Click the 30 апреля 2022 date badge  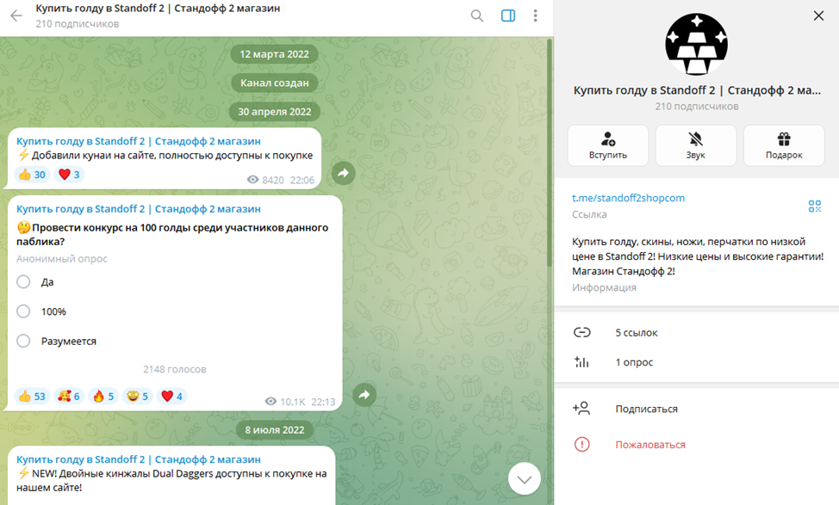(275, 112)
